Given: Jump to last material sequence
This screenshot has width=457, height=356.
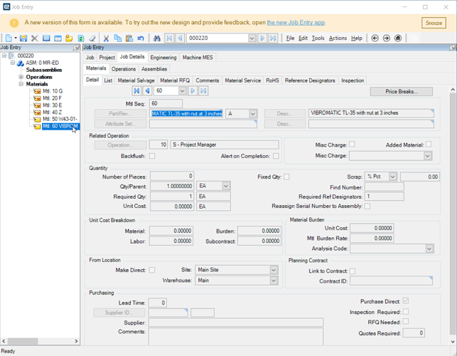Looking at the screenshot, I should click(203, 91).
